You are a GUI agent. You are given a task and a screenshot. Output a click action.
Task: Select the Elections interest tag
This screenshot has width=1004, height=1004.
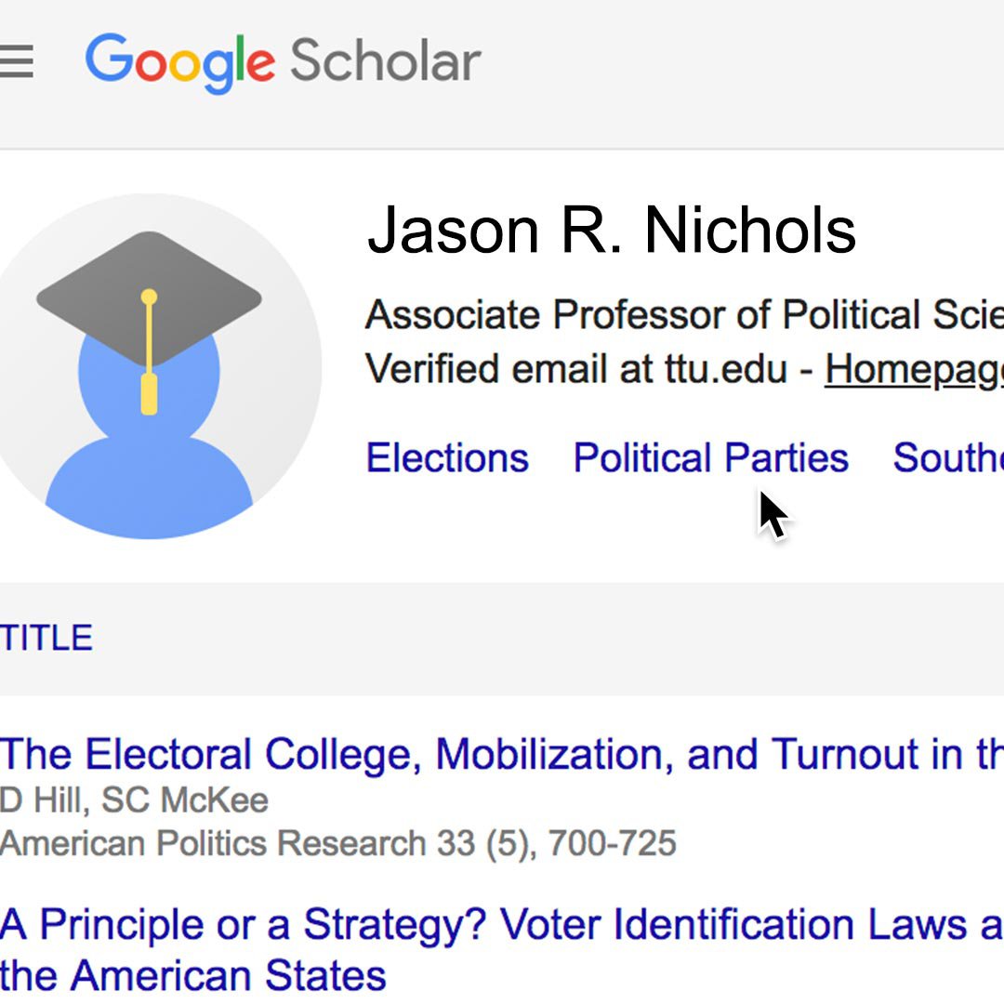pyautogui.click(x=447, y=457)
